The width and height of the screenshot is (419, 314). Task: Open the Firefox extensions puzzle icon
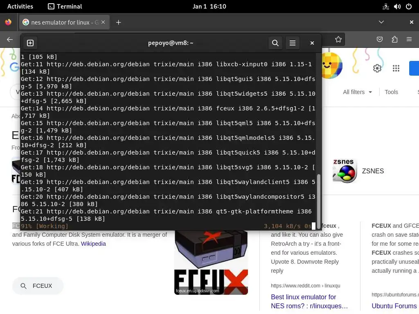pyautogui.click(x=394, y=40)
